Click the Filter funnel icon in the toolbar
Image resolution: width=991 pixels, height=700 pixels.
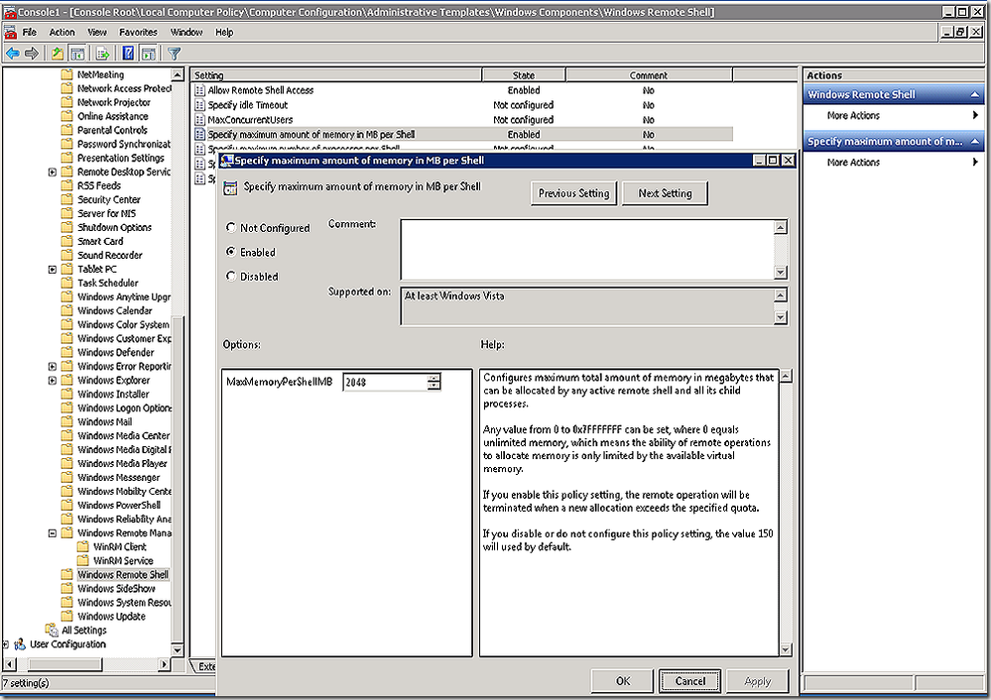pyautogui.click(x=175, y=54)
